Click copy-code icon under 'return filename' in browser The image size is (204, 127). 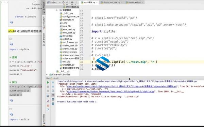pyautogui.click(x=11, y=22)
